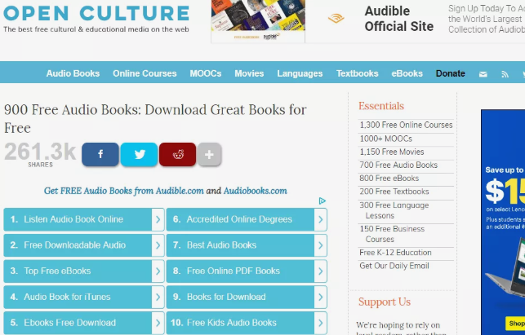This screenshot has width=525, height=335.
Task: Follow the Audible.com link
Action: [x=180, y=191]
